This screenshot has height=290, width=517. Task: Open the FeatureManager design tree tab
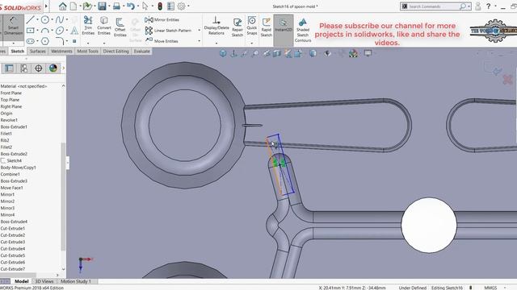click(x=9, y=68)
